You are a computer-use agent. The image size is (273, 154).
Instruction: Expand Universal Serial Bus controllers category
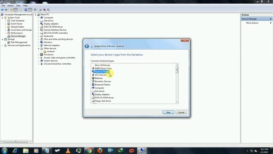click(39, 64)
